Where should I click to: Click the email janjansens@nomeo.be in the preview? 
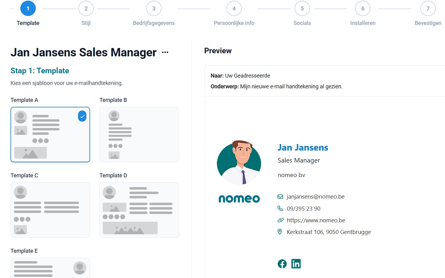pos(316,197)
